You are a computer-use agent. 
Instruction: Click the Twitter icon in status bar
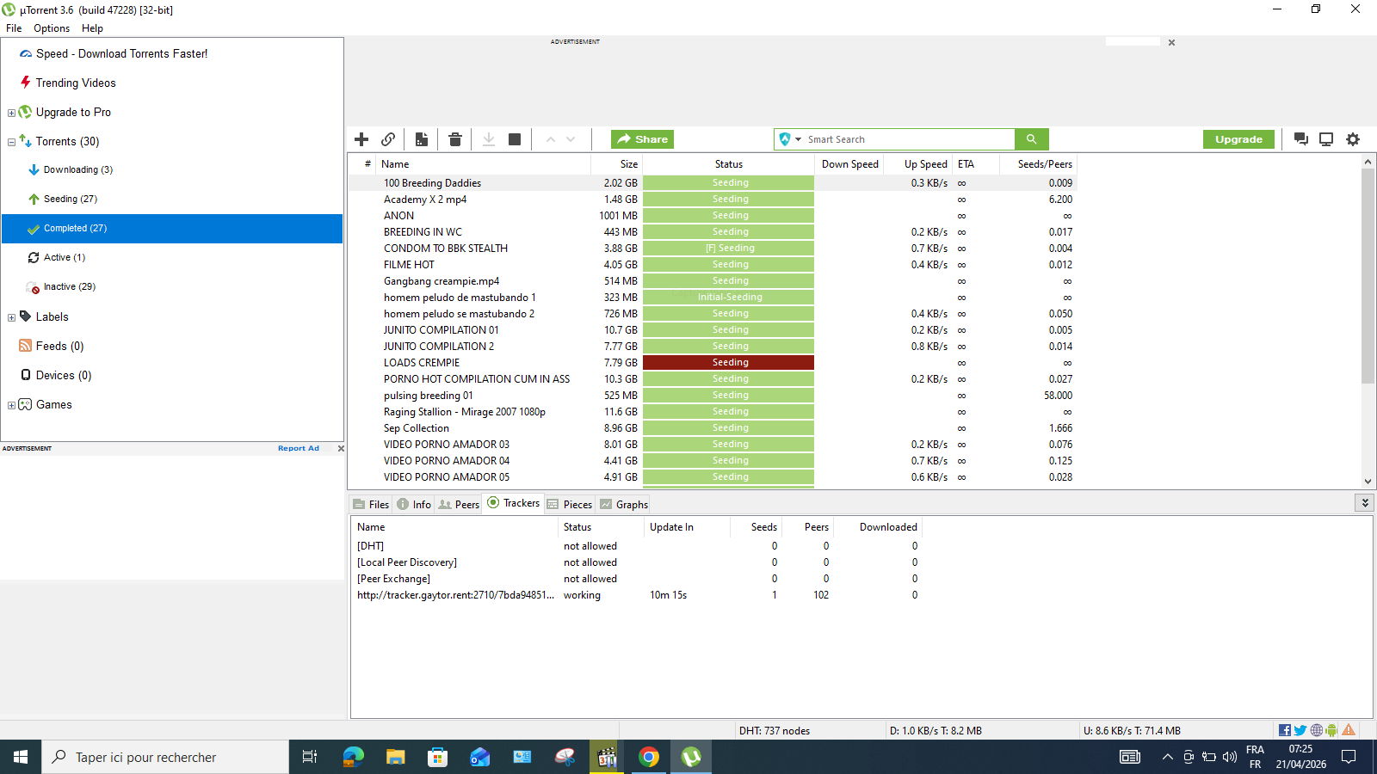click(1300, 730)
